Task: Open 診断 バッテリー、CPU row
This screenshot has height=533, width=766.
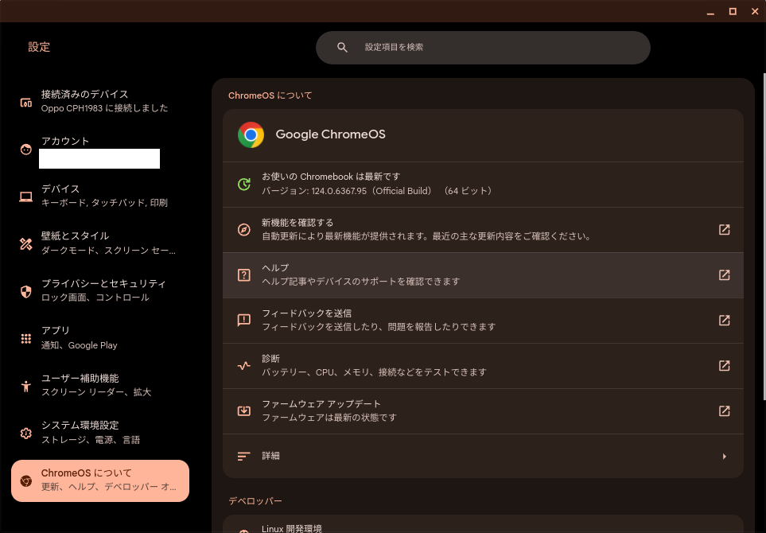Action: click(483, 365)
